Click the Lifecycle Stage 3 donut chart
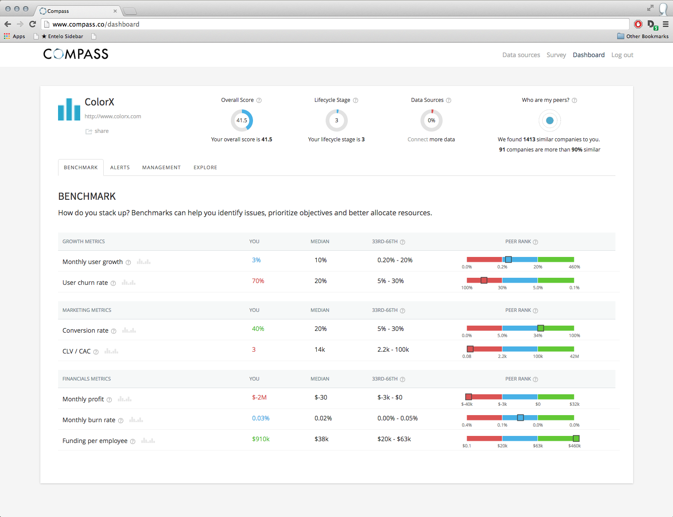Viewport: 673px width, 517px height. (337, 121)
